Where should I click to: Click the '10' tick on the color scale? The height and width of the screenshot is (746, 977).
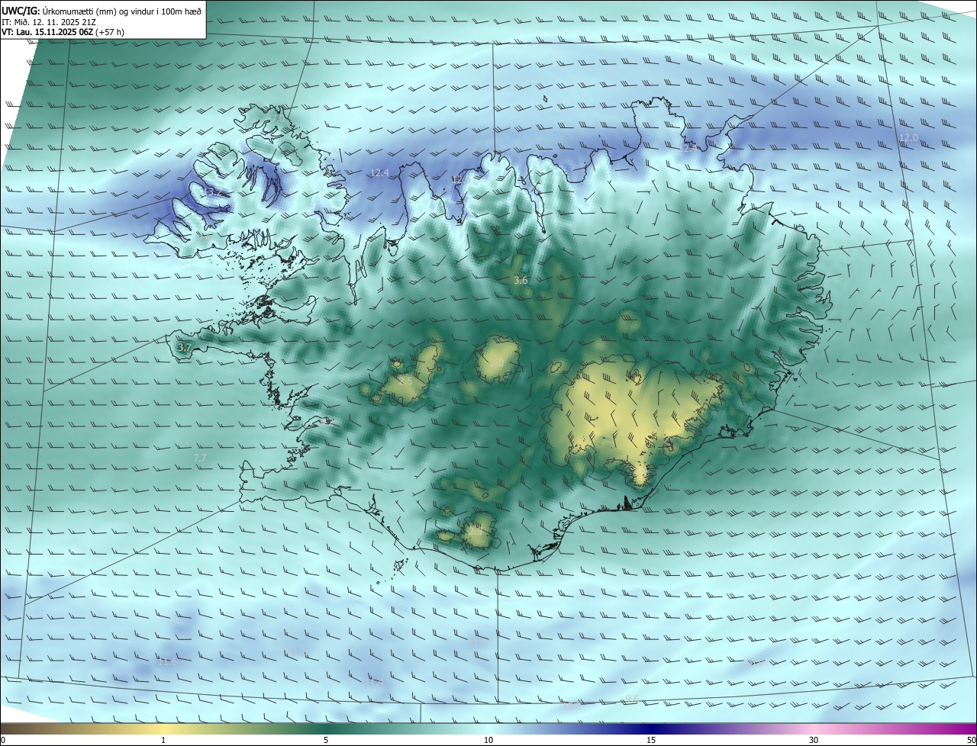488,741
